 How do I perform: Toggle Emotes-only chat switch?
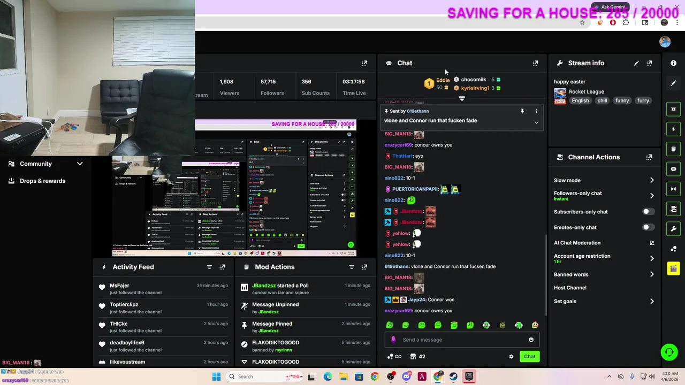coord(648,227)
